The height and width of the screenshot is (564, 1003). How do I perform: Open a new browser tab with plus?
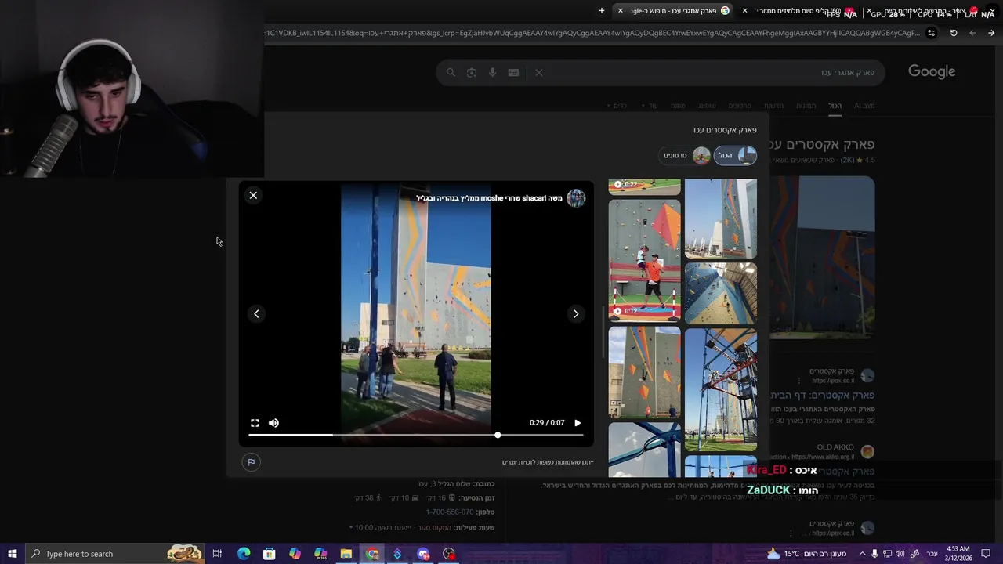pos(602,11)
